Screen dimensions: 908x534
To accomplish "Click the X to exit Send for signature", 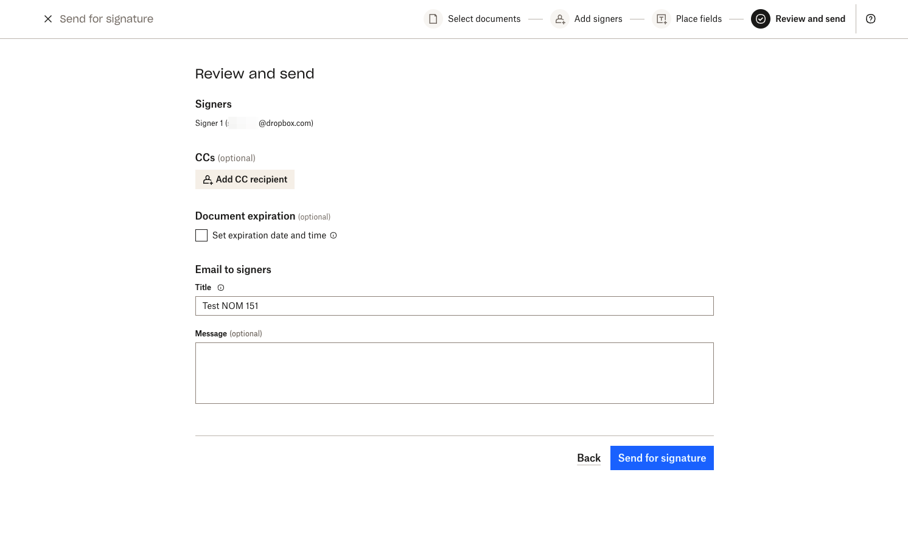I will point(48,19).
